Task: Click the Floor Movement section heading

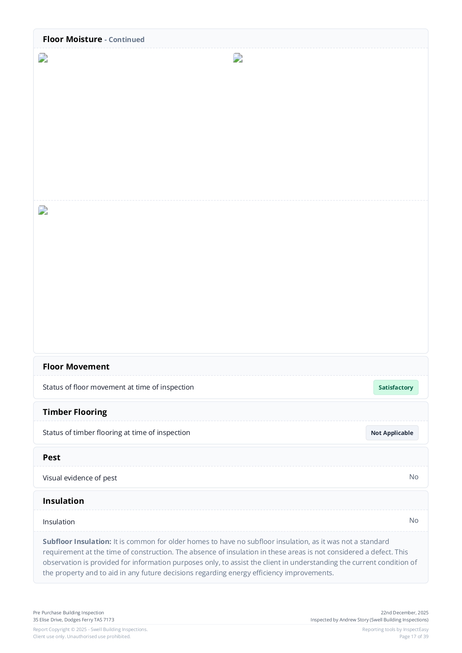Action: click(x=76, y=366)
